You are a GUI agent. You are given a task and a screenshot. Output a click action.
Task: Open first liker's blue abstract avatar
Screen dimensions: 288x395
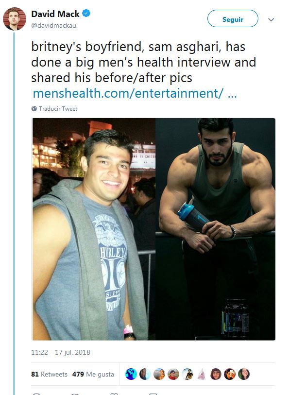click(x=131, y=374)
